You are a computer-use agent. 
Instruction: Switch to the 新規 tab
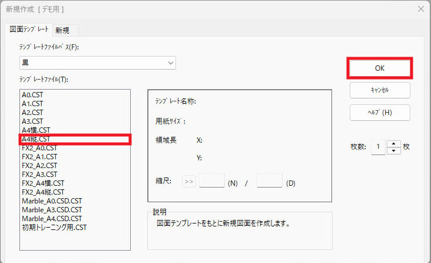[64, 30]
